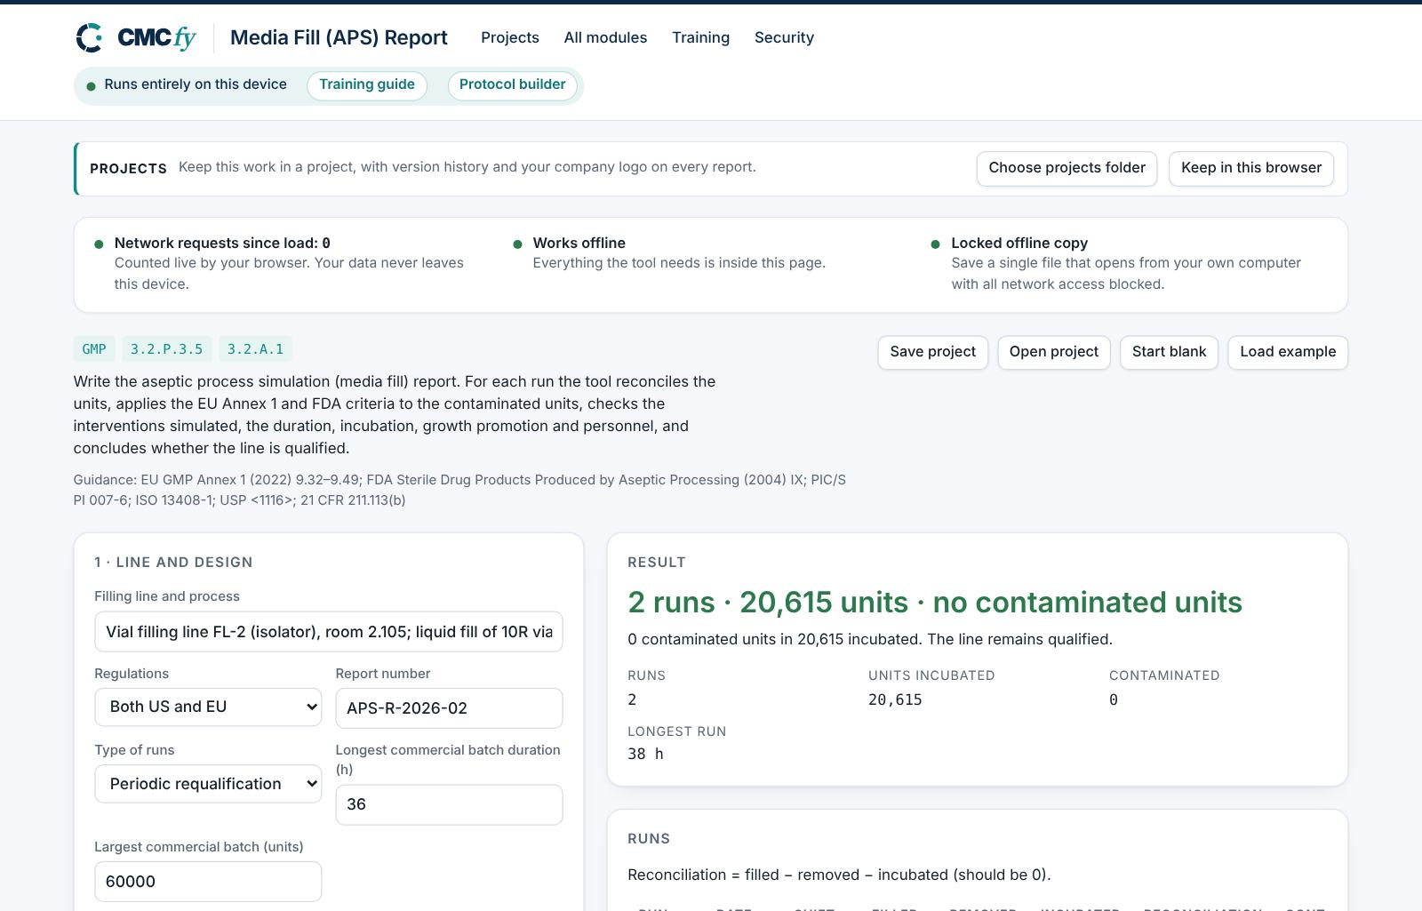Click the 3.2.A.1 tag

pyautogui.click(x=255, y=349)
